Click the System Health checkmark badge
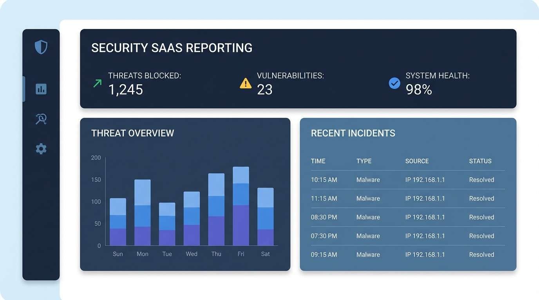Screen dimensions: 539x300 click(394, 83)
